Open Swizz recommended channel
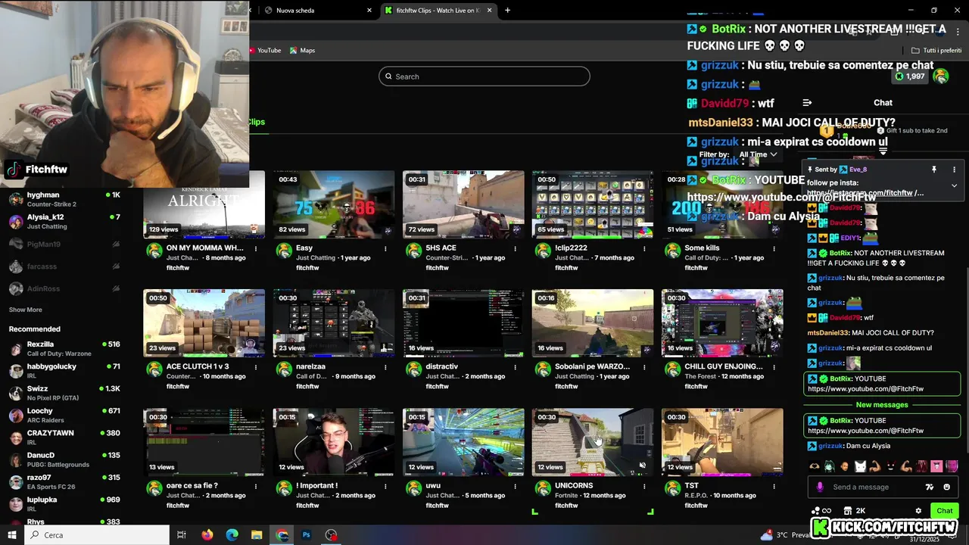 pyautogui.click(x=64, y=393)
